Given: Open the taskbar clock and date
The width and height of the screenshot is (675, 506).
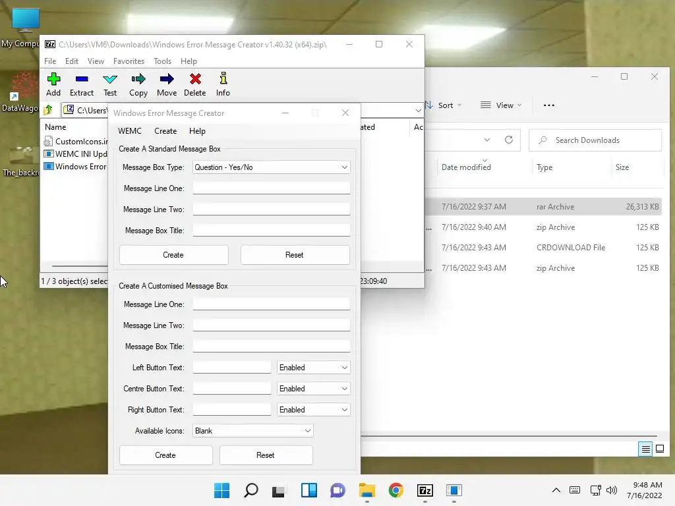Looking at the screenshot, I should point(645,490).
